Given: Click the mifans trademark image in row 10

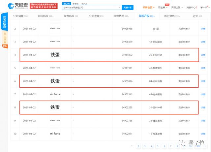Looking at the screenshot, I should click(x=55, y=134).
